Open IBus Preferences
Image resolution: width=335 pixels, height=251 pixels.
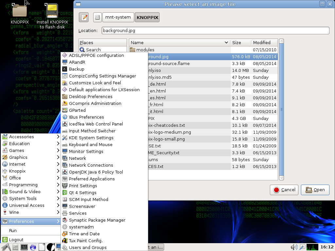(104, 117)
